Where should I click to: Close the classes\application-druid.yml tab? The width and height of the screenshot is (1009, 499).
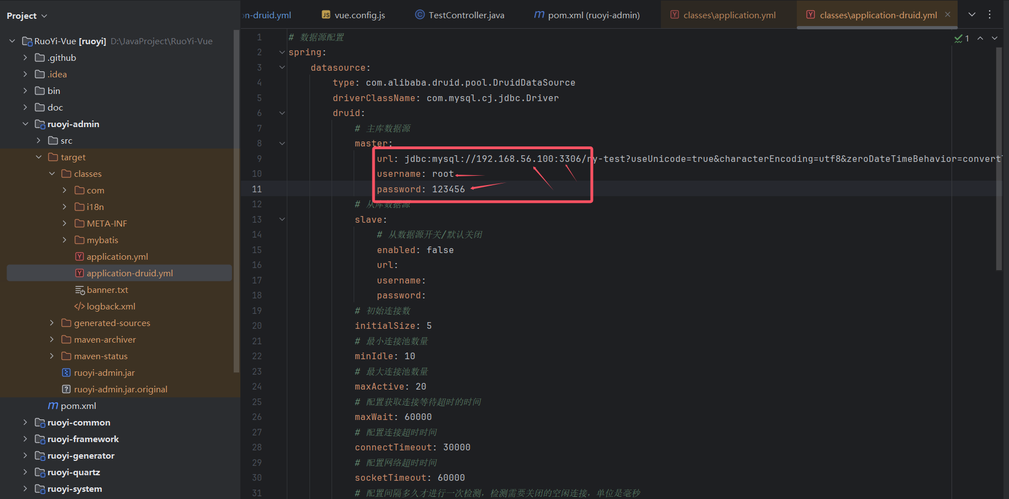click(948, 15)
